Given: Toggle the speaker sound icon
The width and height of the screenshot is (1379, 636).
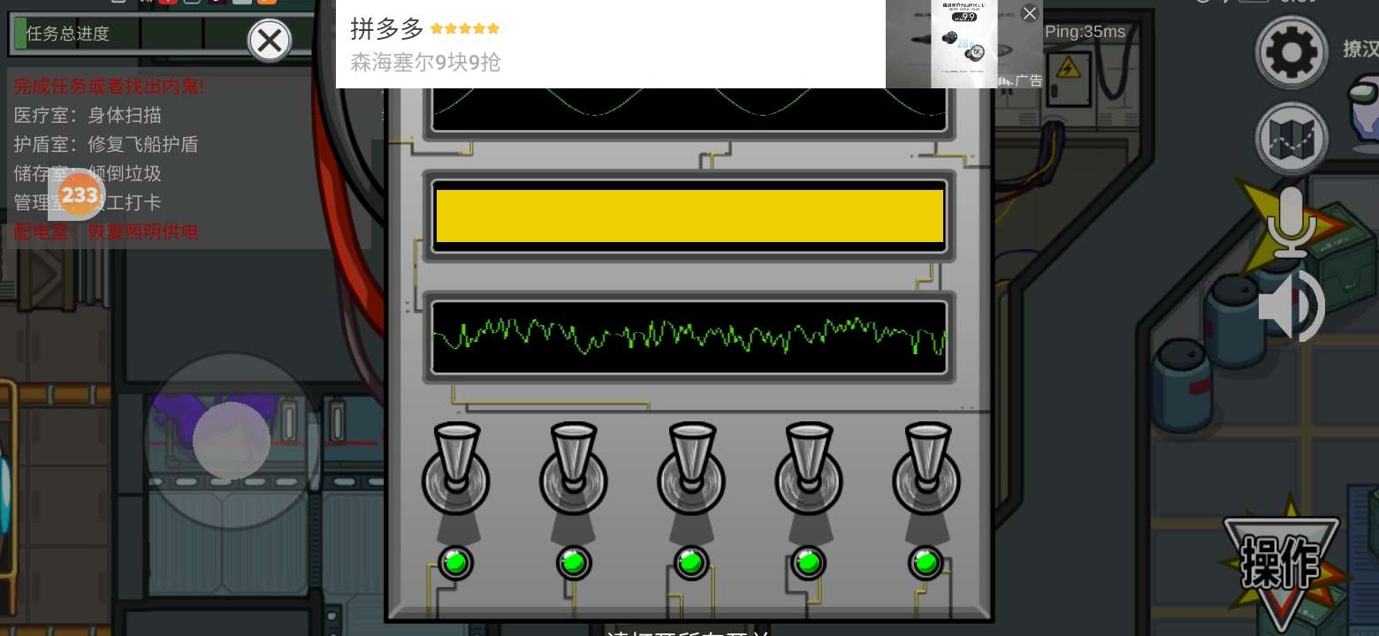Looking at the screenshot, I should click(1291, 306).
